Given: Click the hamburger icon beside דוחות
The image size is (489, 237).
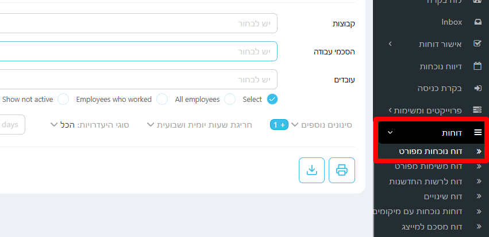Looking at the screenshot, I should pos(477,133).
